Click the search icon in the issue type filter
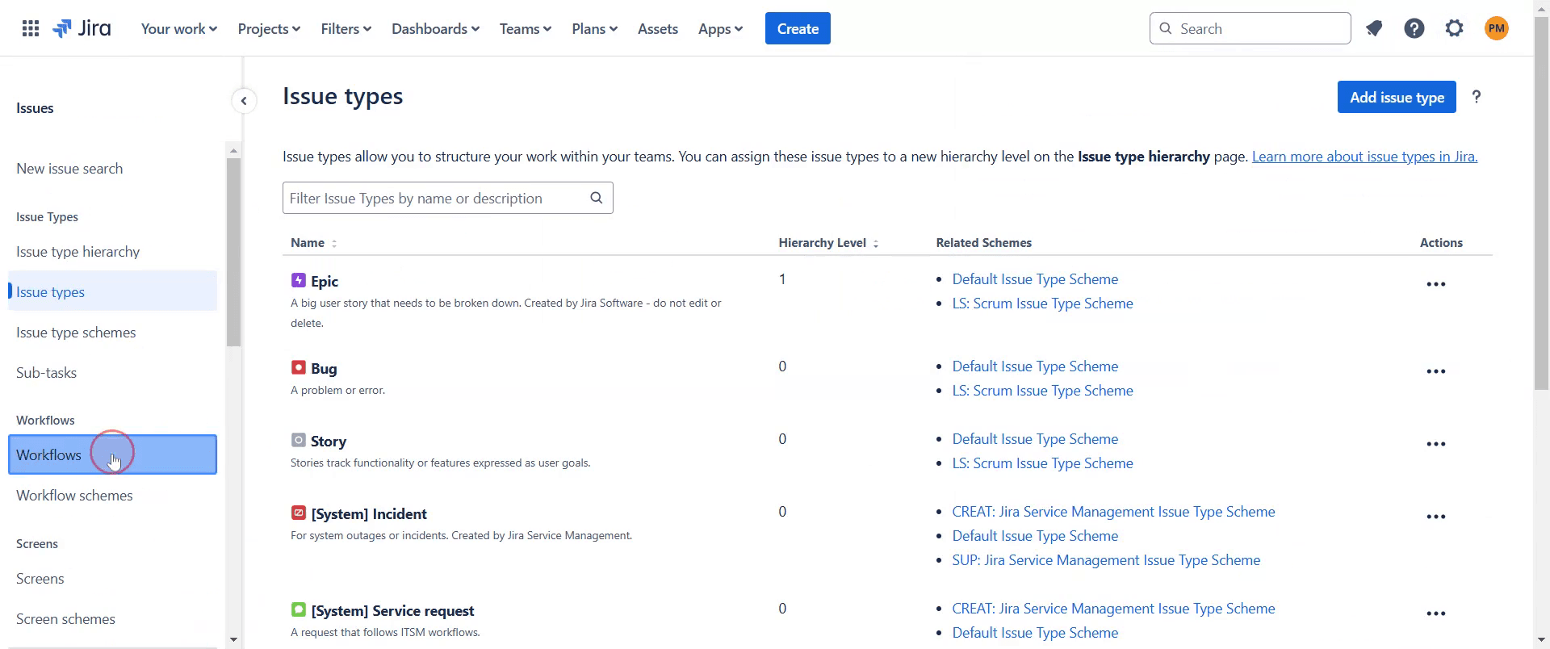The width and height of the screenshot is (1550, 649). (x=597, y=198)
